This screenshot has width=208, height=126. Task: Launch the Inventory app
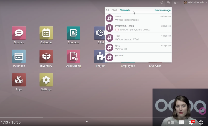(x=46, y=56)
